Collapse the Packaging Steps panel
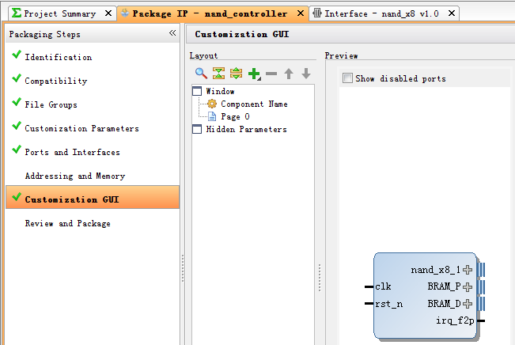Image resolution: width=515 pixels, height=345 pixels. (x=172, y=33)
